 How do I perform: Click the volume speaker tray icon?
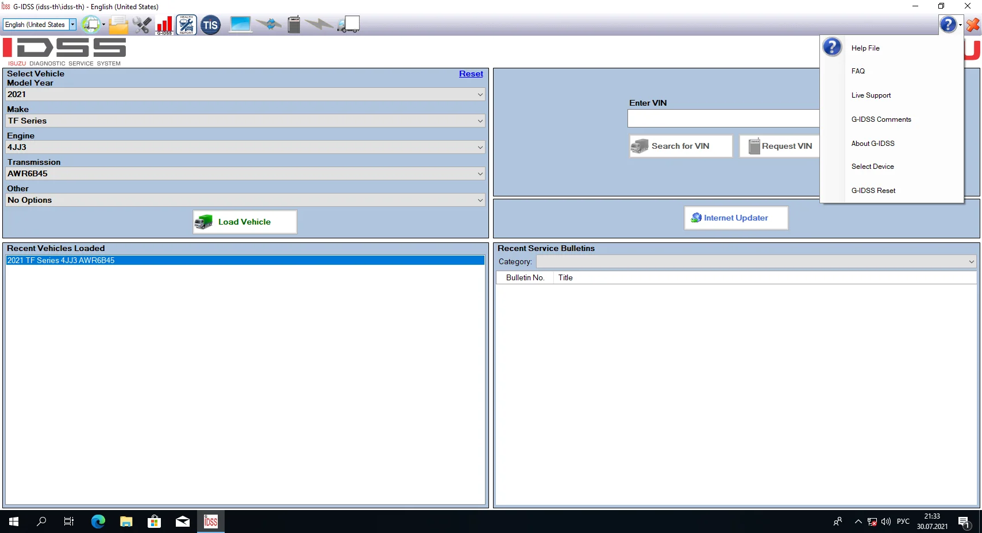(x=886, y=522)
